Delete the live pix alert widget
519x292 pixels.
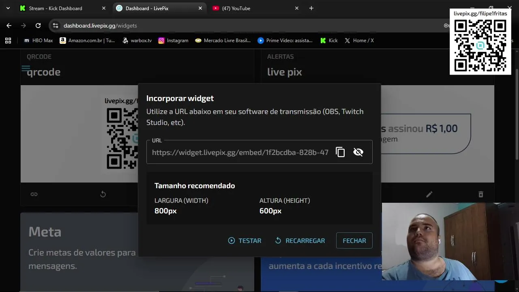(x=480, y=194)
